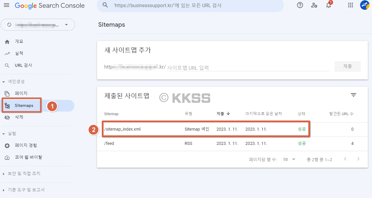Viewport: 372px width, 198px height.
Task: Select the 삭제 sidebar entry
Action: (x=18, y=117)
